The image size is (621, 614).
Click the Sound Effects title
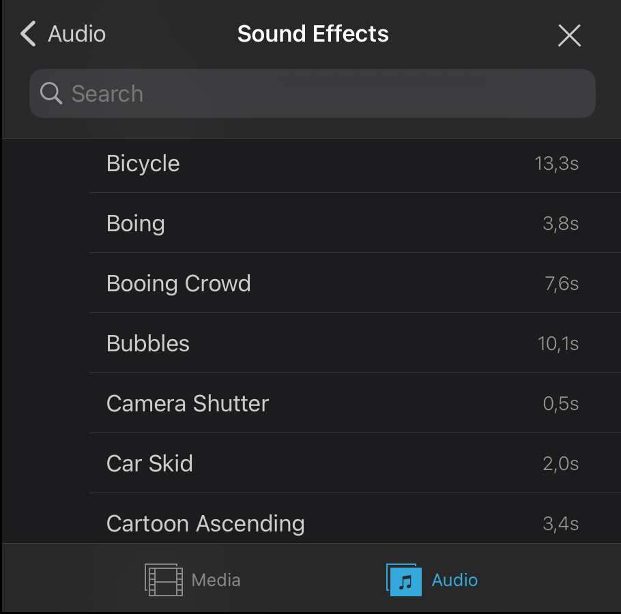point(313,33)
